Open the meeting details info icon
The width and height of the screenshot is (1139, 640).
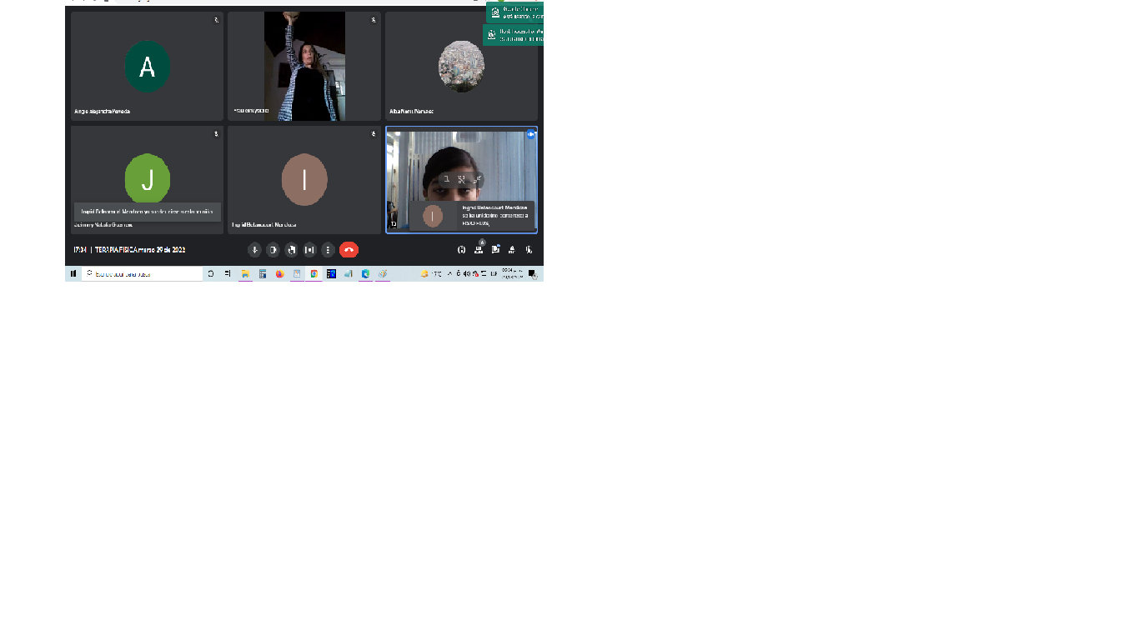click(461, 250)
